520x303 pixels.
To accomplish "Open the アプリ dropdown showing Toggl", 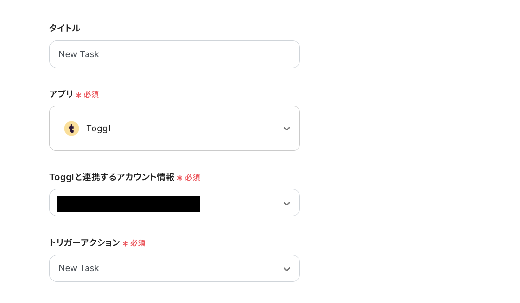I will pos(174,128).
